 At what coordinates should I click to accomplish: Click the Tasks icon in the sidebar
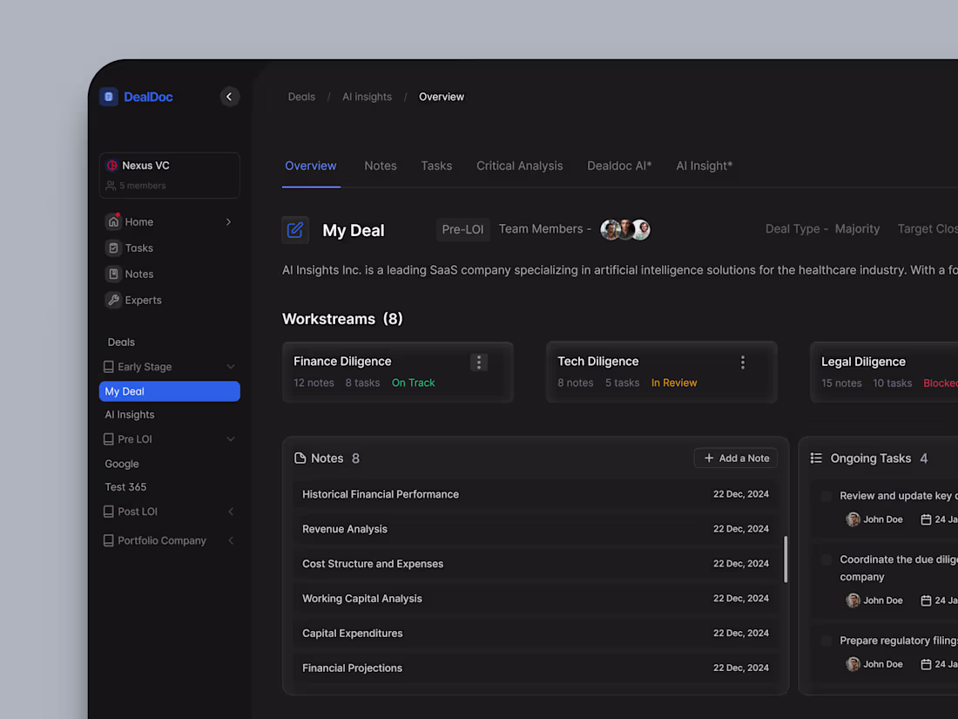(x=112, y=248)
